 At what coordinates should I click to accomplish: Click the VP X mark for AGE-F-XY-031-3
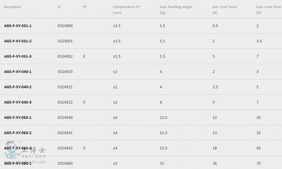coord(84,56)
